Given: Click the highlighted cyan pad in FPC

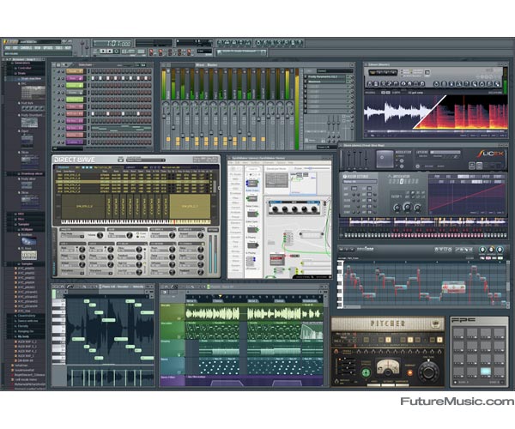Looking at the screenshot, I should pos(486,372).
